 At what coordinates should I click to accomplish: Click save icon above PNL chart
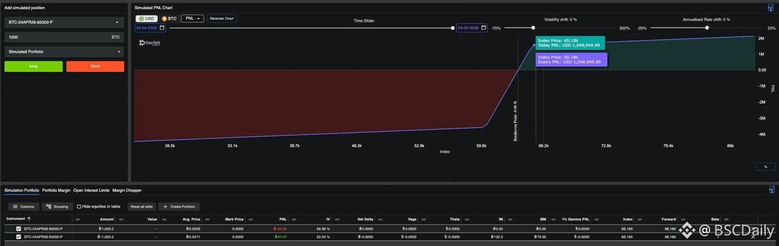point(770,7)
